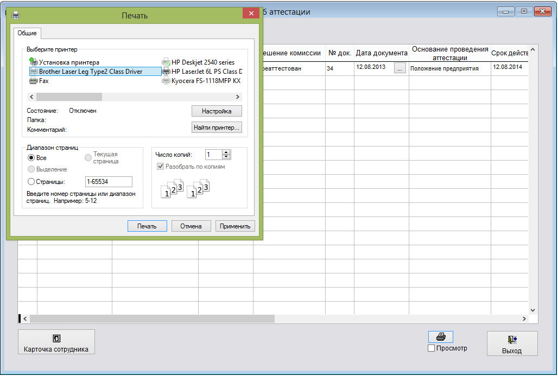Choose the Страницы page range option
The image size is (558, 376).
point(31,182)
